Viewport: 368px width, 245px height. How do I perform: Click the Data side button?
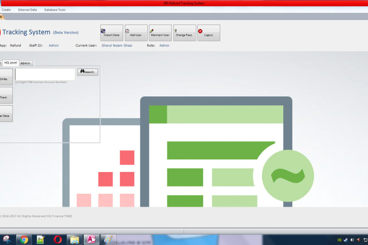pyautogui.click(x=6, y=114)
